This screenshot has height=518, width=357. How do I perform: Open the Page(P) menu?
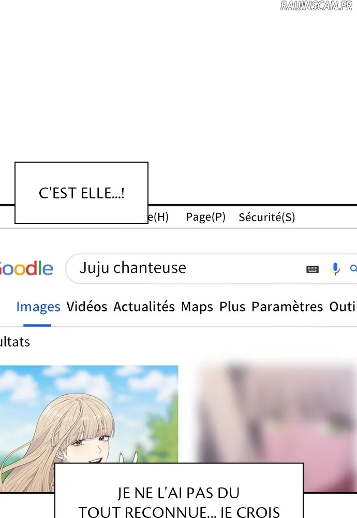click(x=205, y=217)
